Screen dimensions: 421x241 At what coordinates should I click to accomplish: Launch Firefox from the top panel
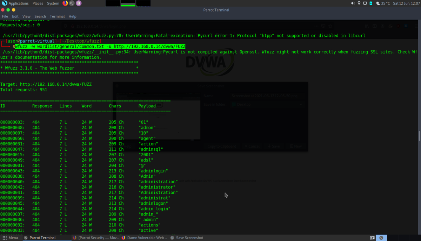coord(65,3)
